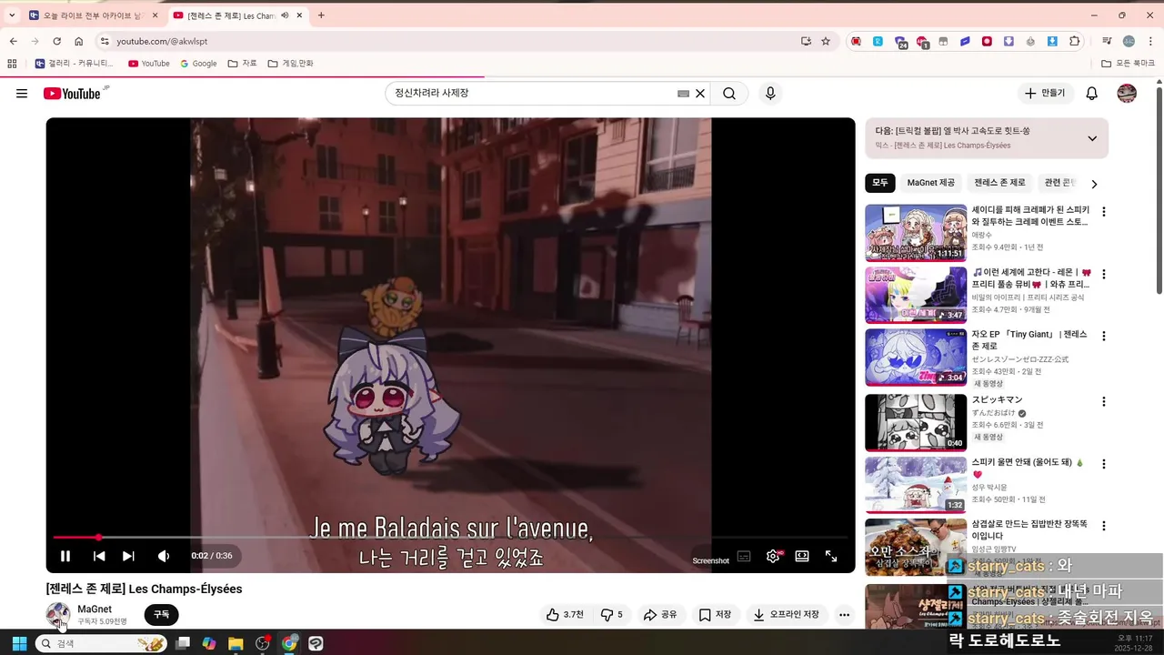
Task: Expand the 다음 mix playlist panel
Action: tap(1092, 138)
